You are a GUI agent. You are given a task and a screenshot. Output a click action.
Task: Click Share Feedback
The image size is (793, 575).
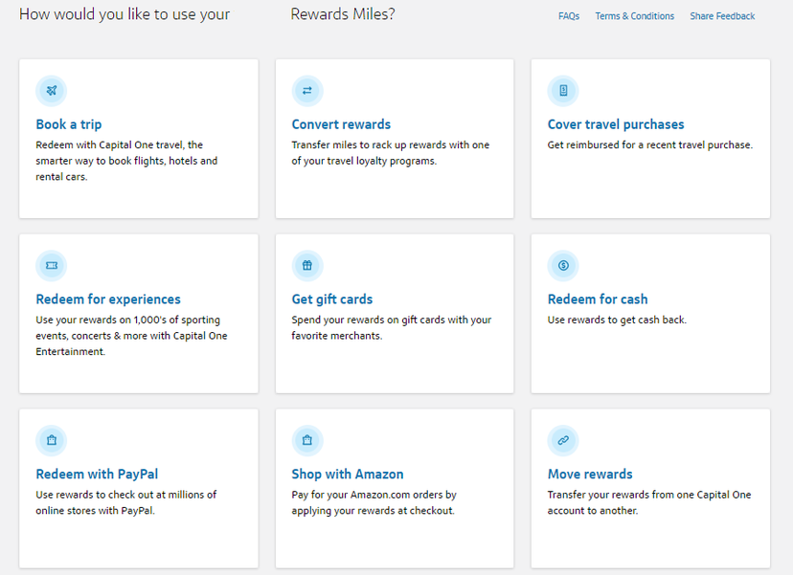(722, 16)
